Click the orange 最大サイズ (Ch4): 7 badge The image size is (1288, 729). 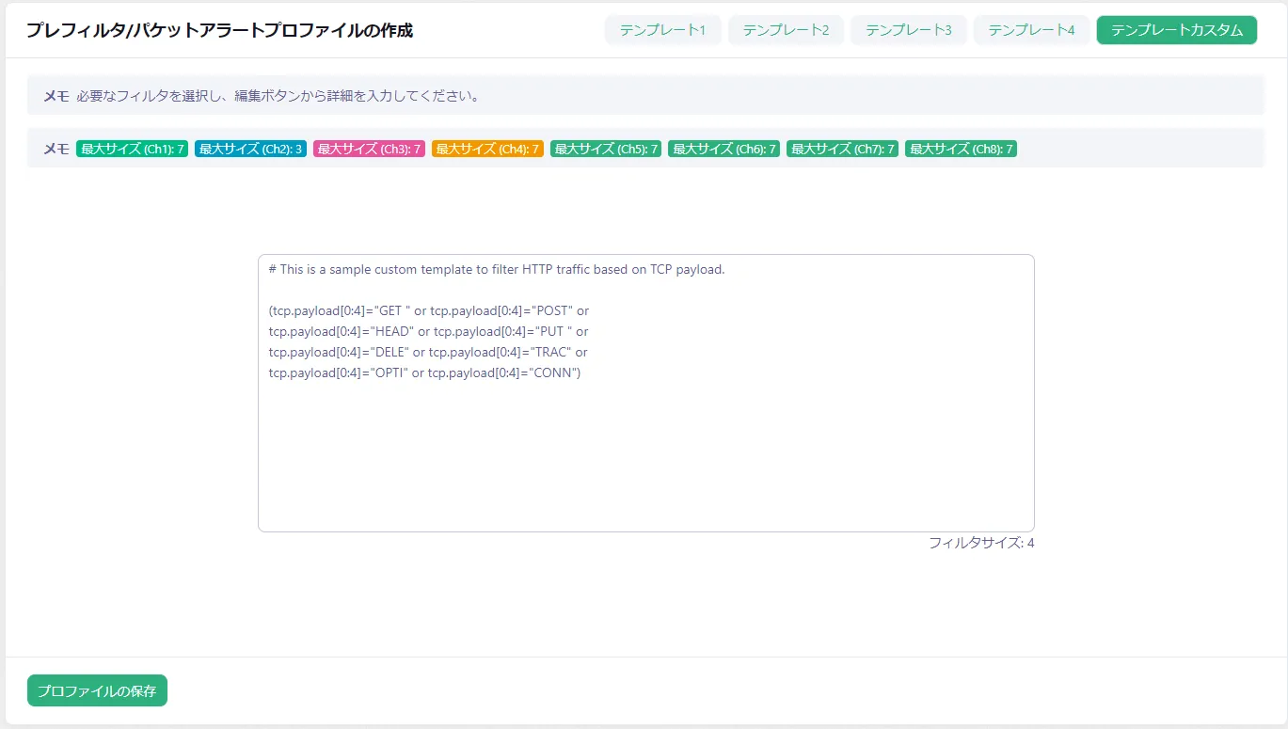pos(487,149)
